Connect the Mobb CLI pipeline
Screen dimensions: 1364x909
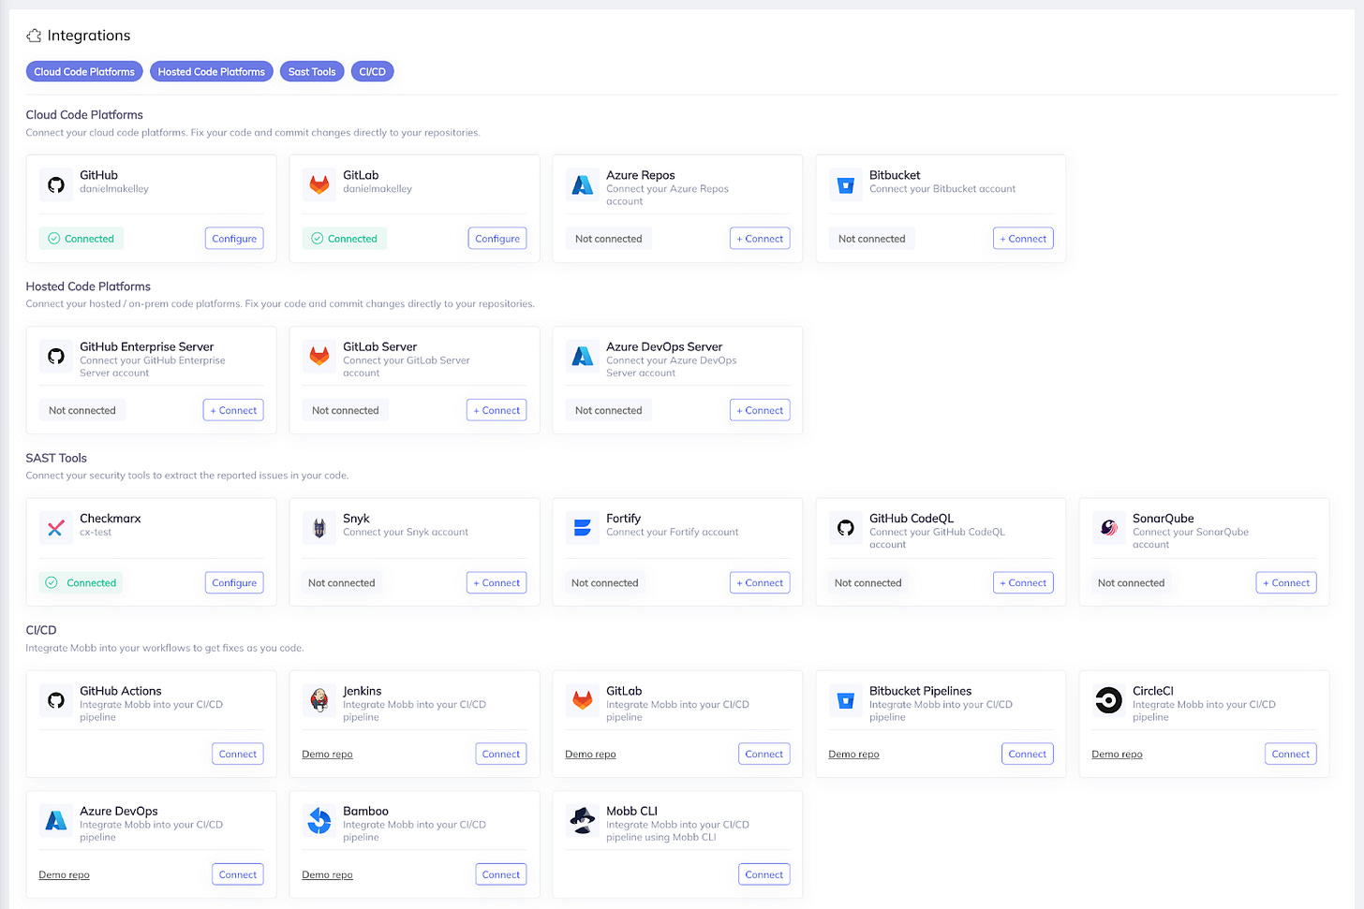tap(764, 874)
